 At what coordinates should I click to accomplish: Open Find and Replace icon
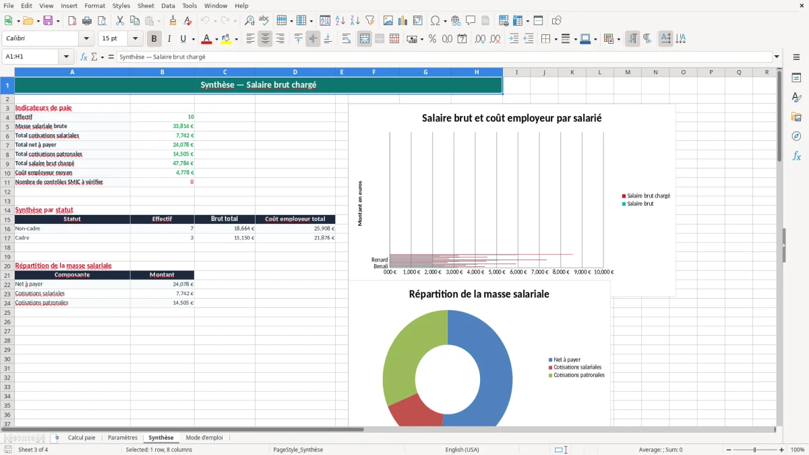tap(249, 21)
